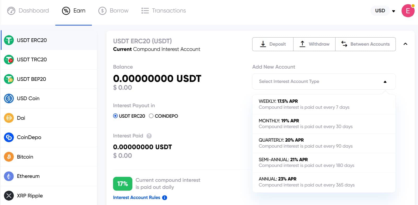Viewport: 418px width, 205px height.
Task: Select Ethereum in sidebar
Action: coord(49,176)
